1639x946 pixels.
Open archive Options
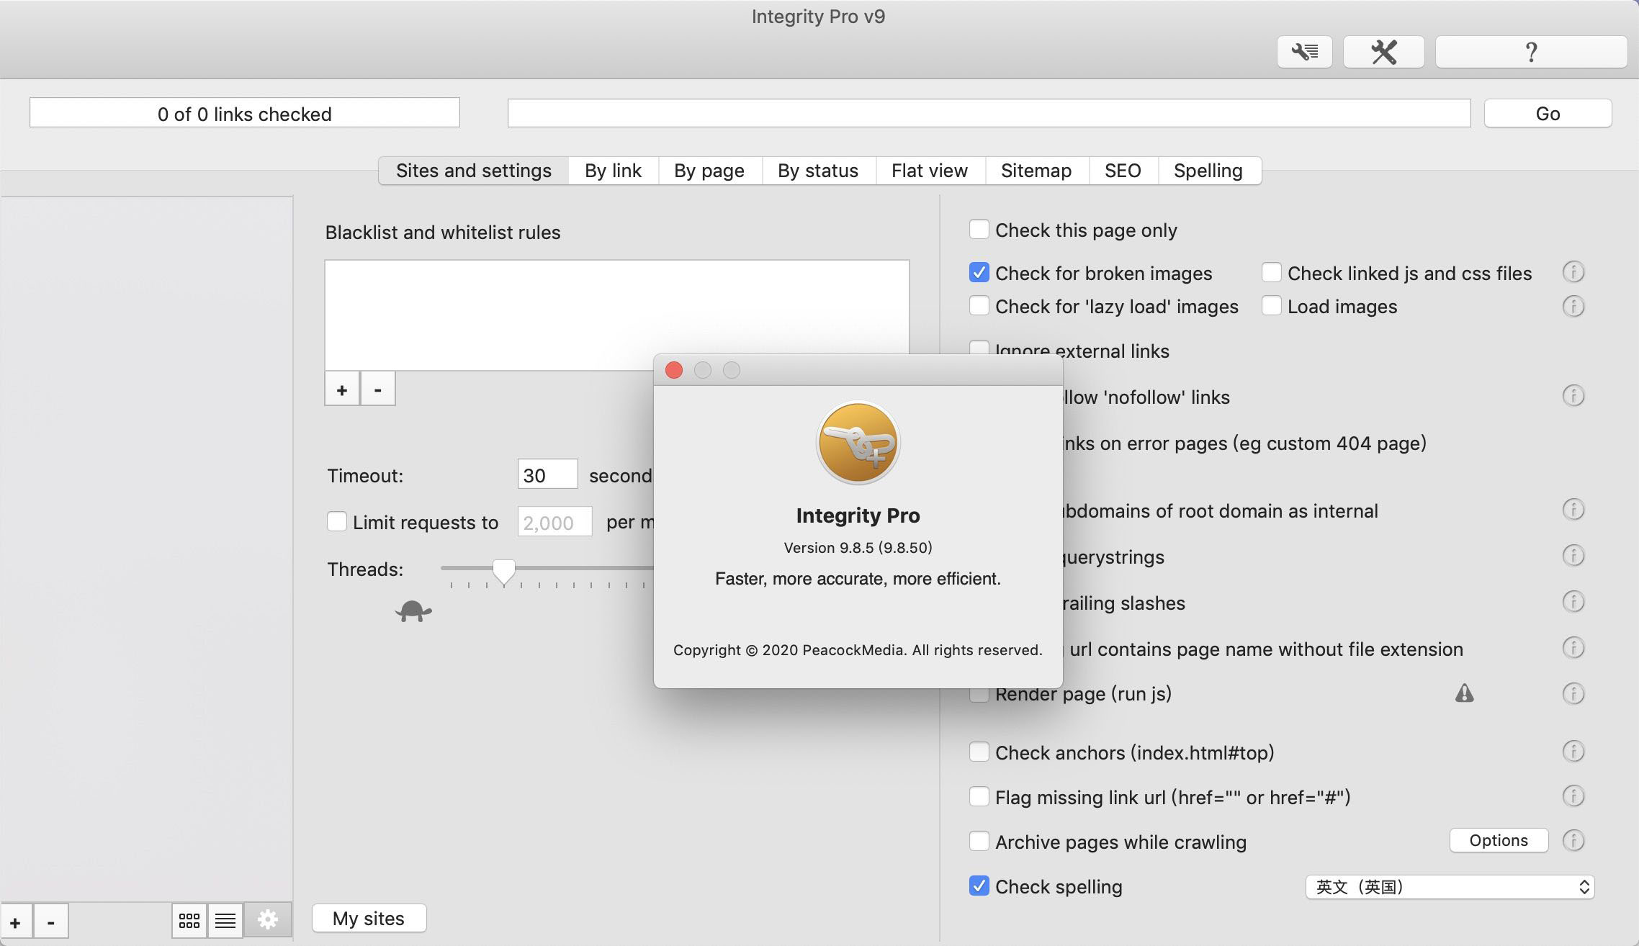pyautogui.click(x=1499, y=840)
